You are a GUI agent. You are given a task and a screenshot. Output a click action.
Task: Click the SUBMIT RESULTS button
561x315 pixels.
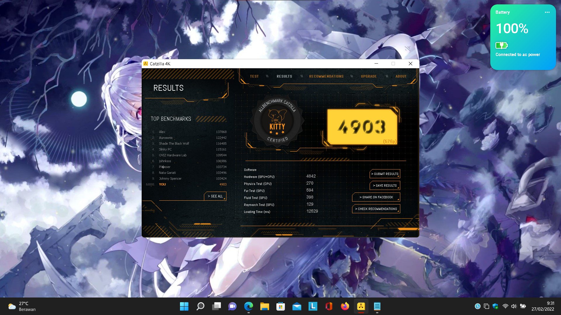(385, 174)
